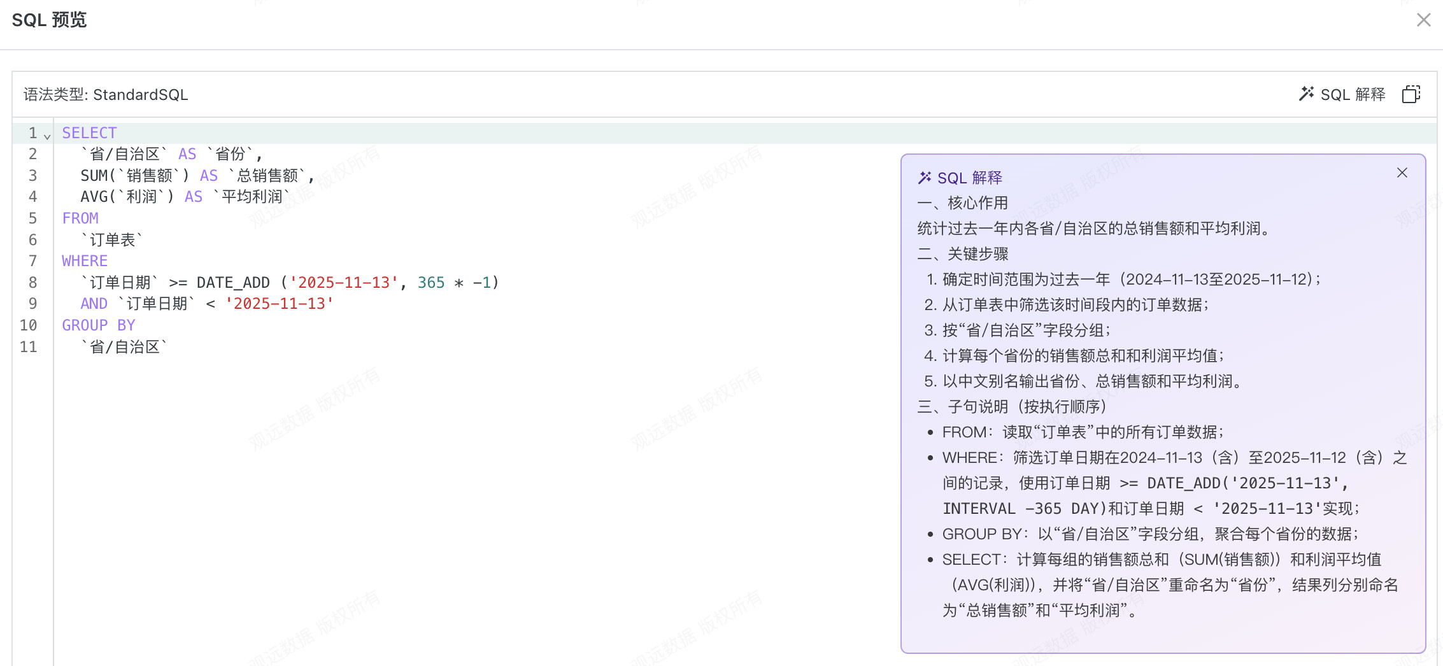
Task: Click the 一、核心作用 heading
Action: (962, 203)
